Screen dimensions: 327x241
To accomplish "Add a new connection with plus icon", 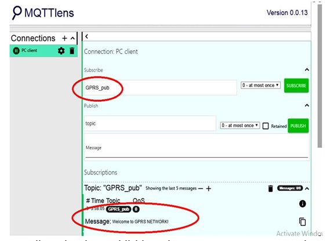I will [x=65, y=38].
